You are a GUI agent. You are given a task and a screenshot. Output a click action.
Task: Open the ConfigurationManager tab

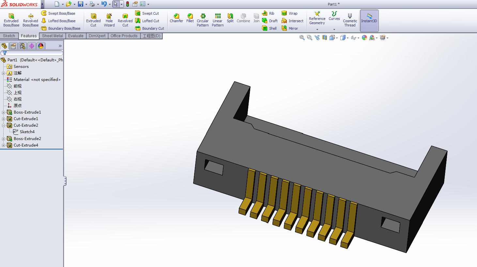point(23,46)
